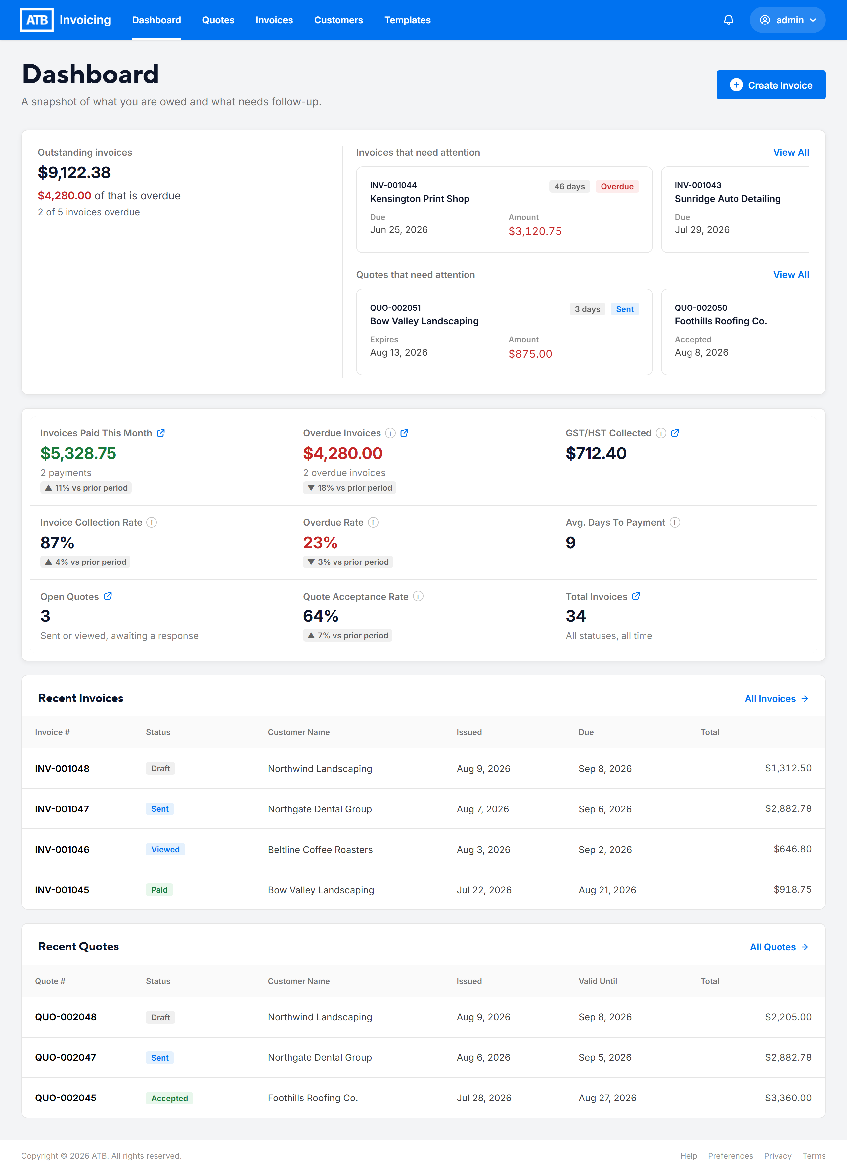Open GST/HST Collected external link icon
847x1172 pixels.
tap(675, 433)
